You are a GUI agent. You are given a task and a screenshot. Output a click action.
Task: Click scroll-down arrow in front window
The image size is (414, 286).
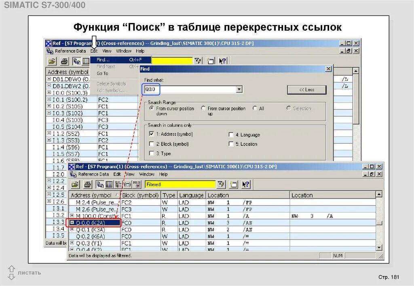point(379,248)
